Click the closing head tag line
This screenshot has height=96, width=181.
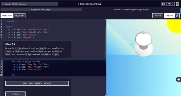click(10, 21)
